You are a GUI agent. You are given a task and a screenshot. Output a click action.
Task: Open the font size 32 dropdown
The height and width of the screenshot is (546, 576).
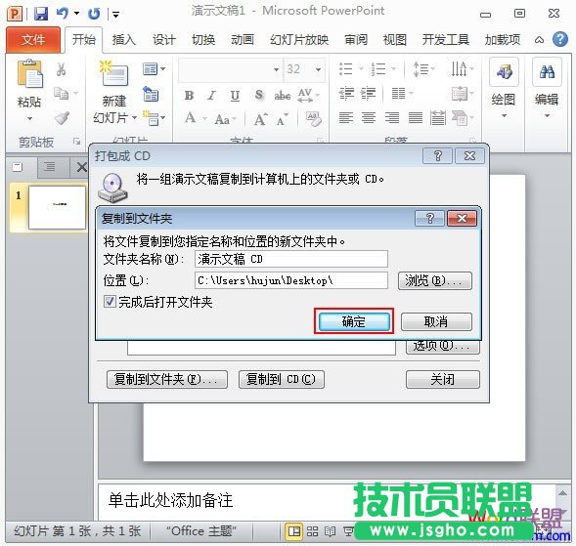318,69
